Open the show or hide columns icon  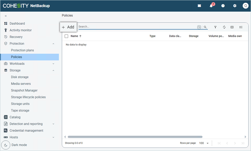pos(232,27)
